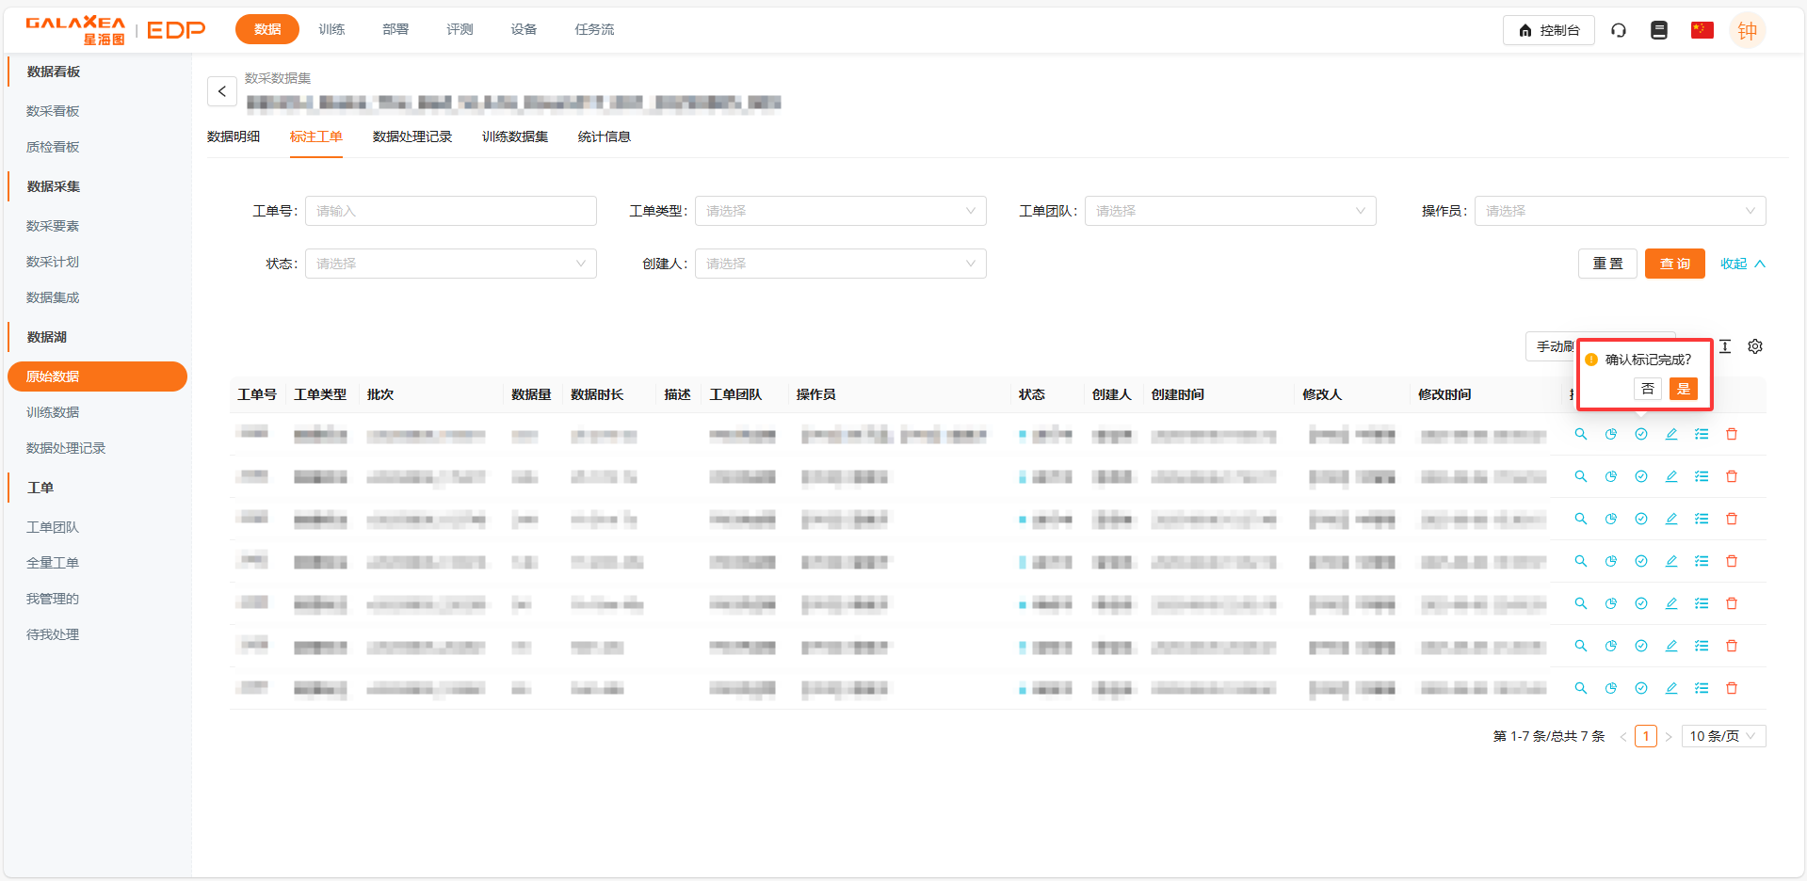Focus the 工单号 input field
The image size is (1807, 881).
pyautogui.click(x=451, y=211)
